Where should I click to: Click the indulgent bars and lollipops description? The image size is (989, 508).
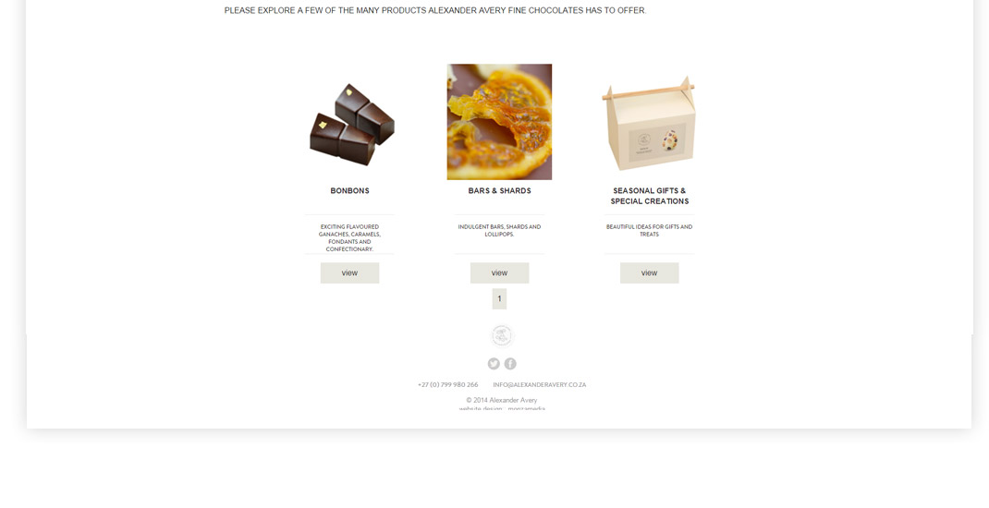click(x=499, y=230)
